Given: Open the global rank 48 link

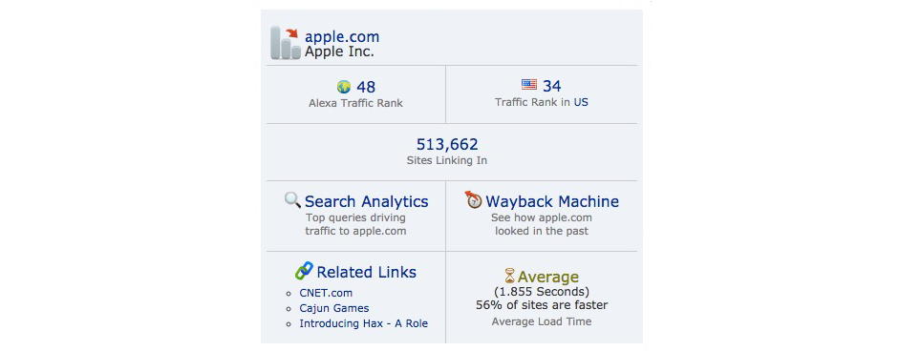Looking at the screenshot, I should 366,87.
